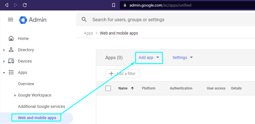Bookmark this page via bookmark icon
This screenshot has width=255, height=124.
click(114, 5)
